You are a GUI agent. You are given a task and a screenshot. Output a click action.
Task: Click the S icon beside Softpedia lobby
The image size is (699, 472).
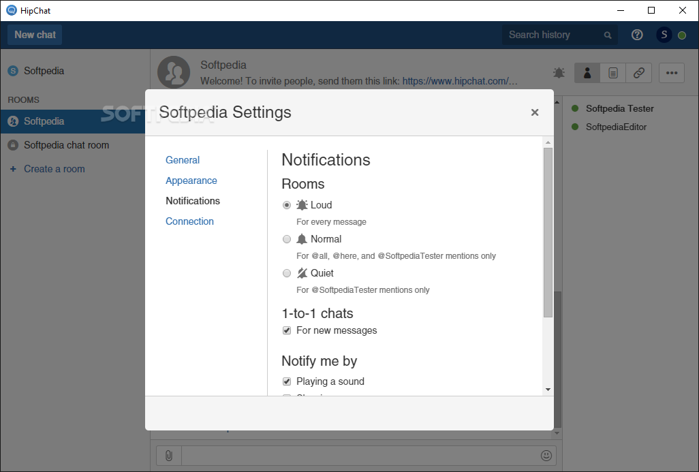tap(13, 71)
